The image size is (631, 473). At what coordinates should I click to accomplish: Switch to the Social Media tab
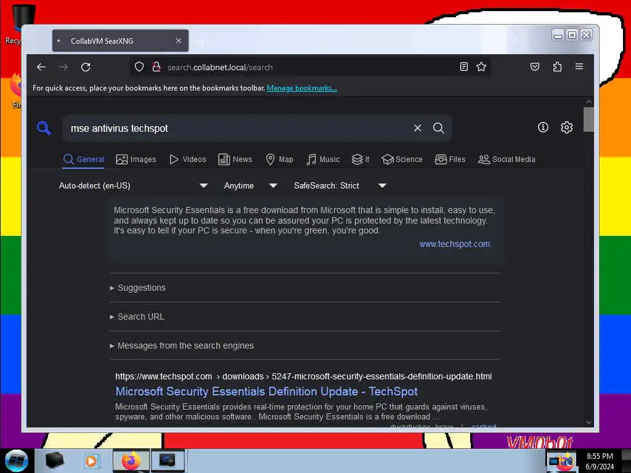click(507, 160)
